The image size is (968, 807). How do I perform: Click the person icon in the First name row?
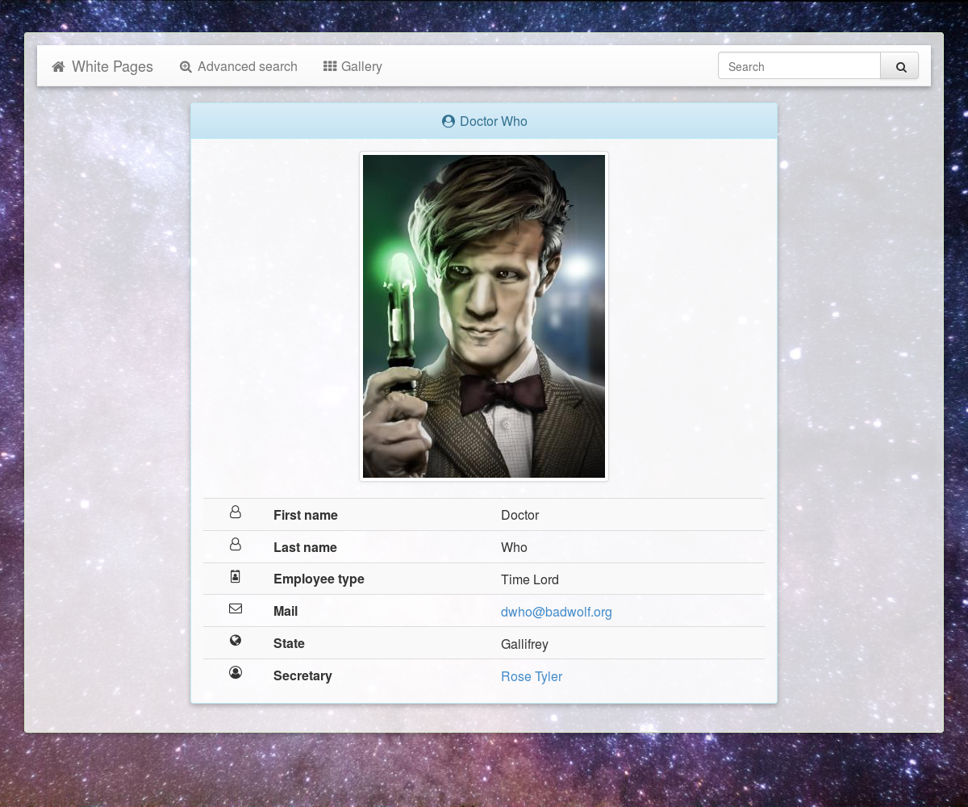click(236, 512)
